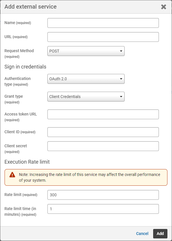Focus the Name input field
Image resolution: width=172 pixels, height=241 pixels.
coord(103,23)
